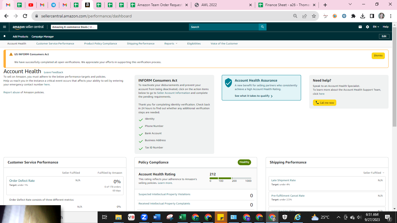Go back with the browser back arrow
This screenshot has height=223, width=397.
6,16
